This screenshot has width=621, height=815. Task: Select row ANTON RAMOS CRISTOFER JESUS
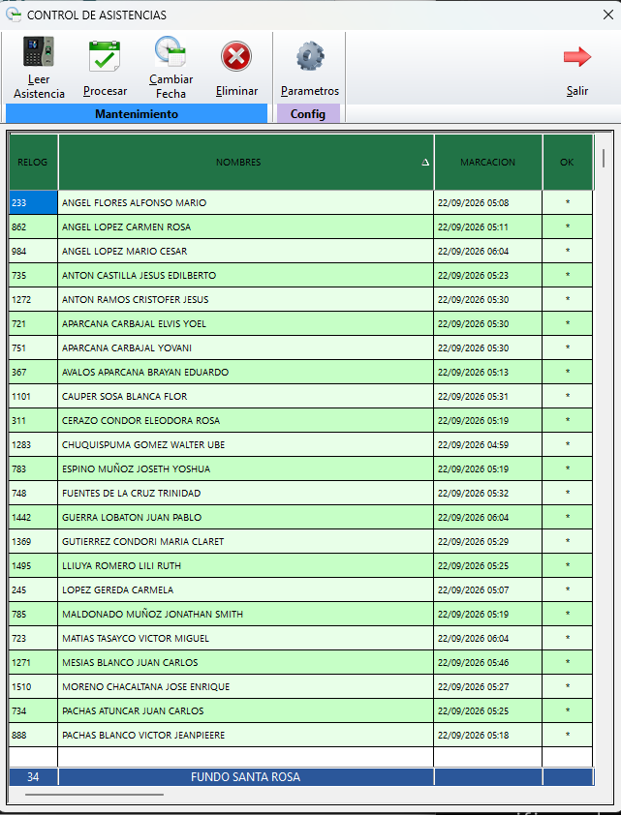click(x=300, y=299)
